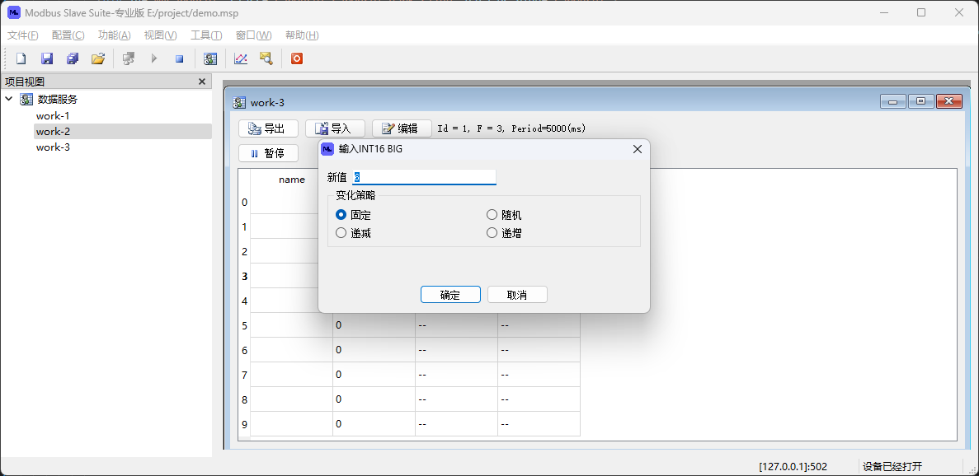This screenshot has width=979, height=476.
Task: Click the 确定 button
Action: [x=450, y=295]
